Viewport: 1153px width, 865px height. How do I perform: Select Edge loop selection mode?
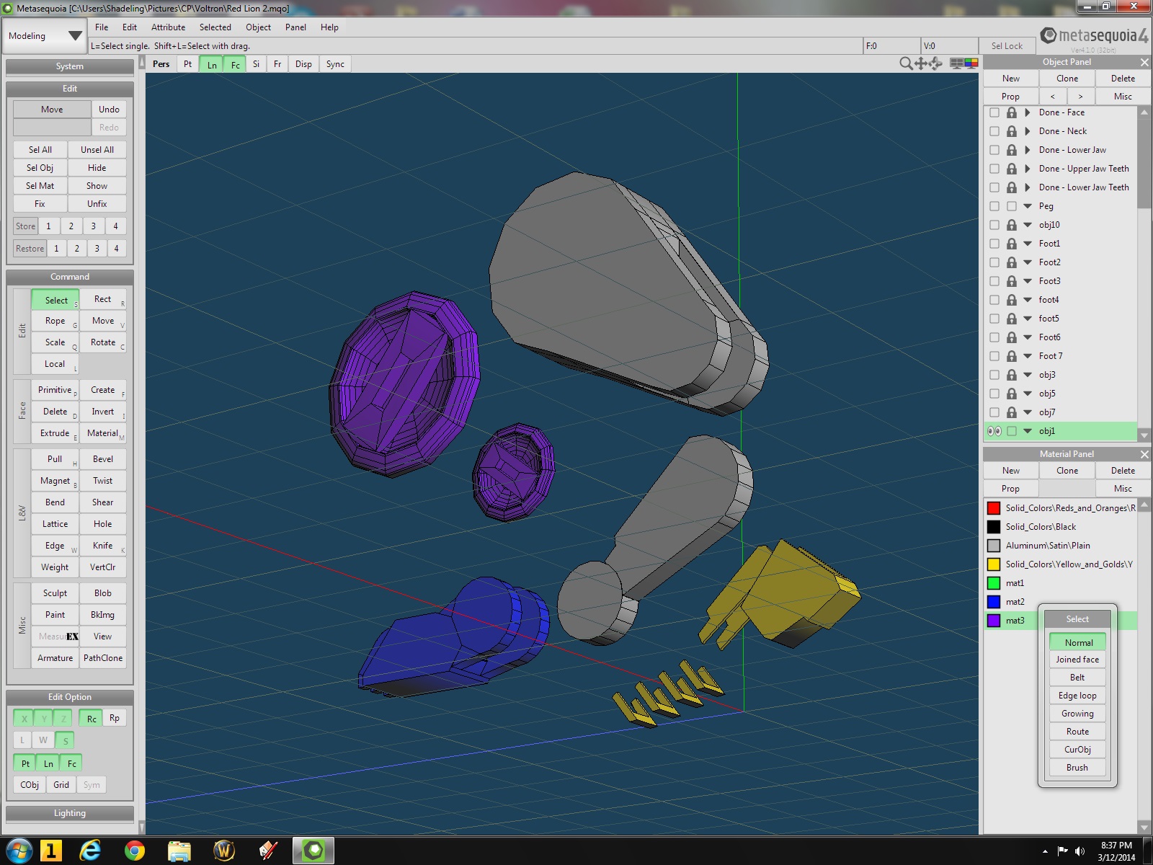tap(1077, 696)
